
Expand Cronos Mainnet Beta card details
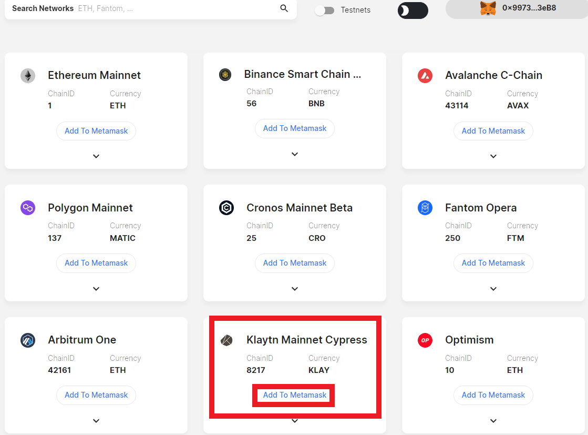click(x=295, y=289)
